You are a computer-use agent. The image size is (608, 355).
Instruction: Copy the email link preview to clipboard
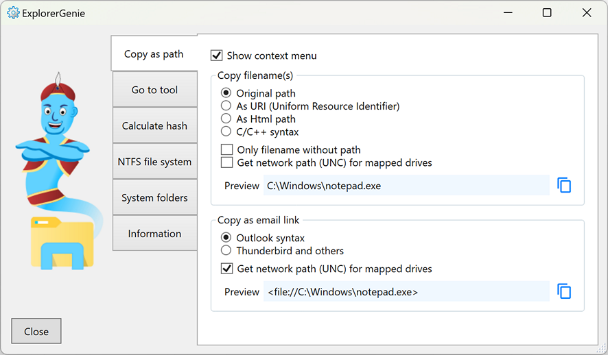[x=564, y=291]
